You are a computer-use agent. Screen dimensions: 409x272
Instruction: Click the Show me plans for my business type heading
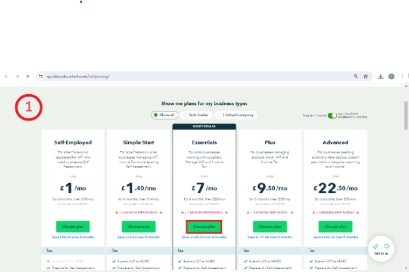click(x=204, y=103)
